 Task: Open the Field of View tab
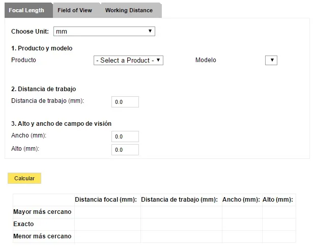coord(75,10)
